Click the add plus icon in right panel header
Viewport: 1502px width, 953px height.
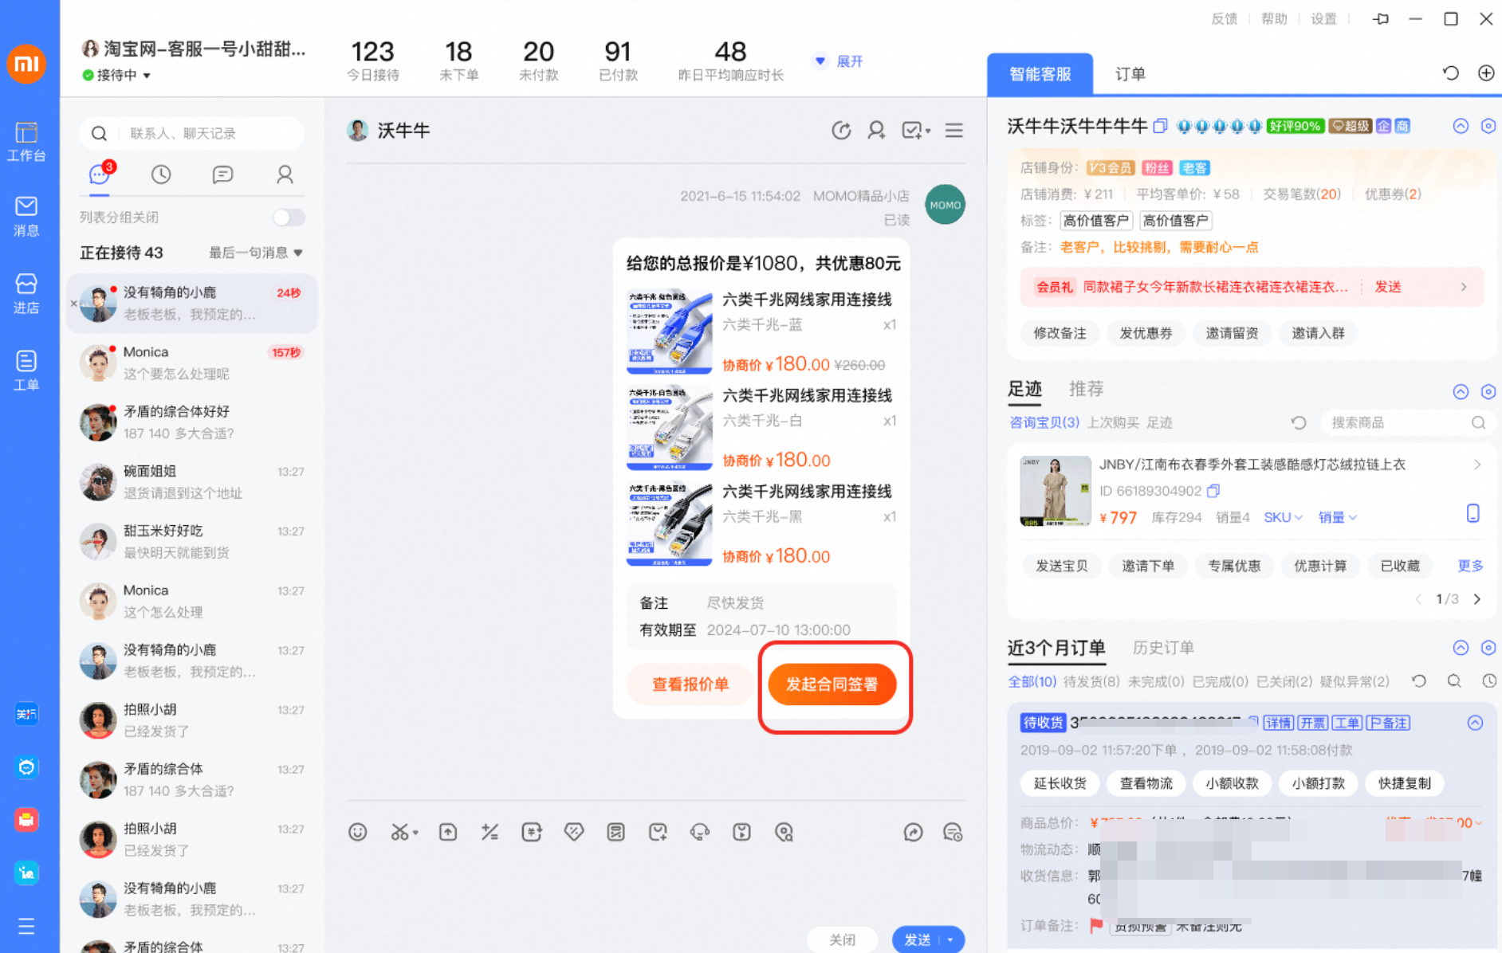point(1486,73)
